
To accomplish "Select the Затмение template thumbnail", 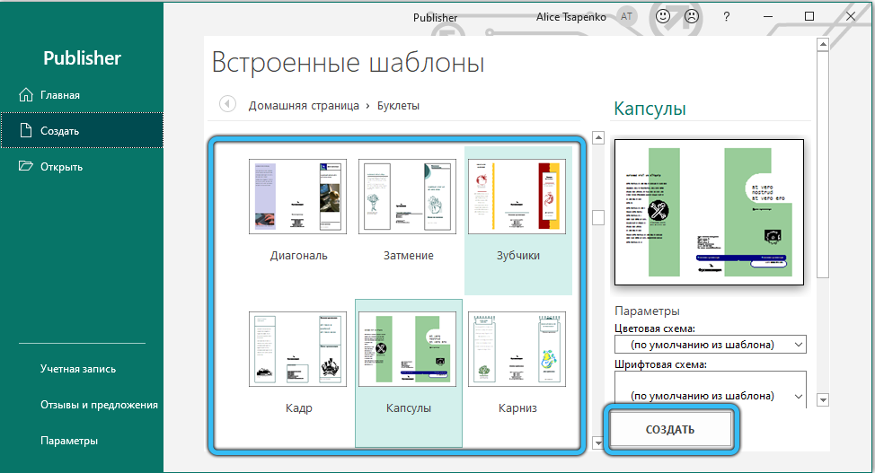I will (407, 197).
